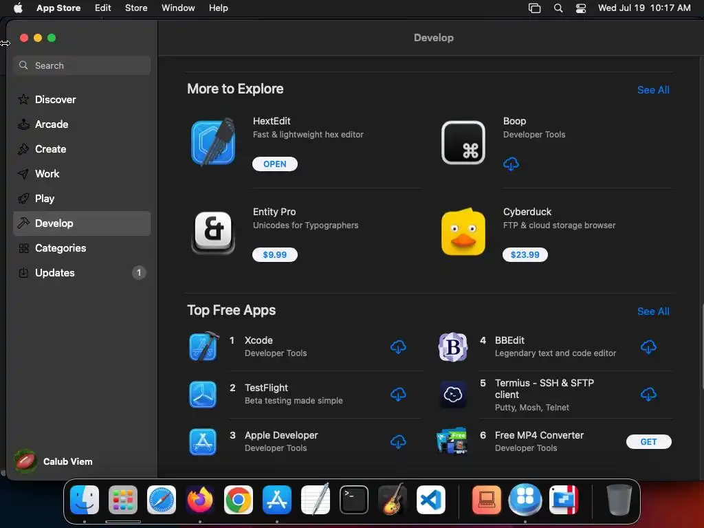This screenshot has height=528, width=704.
Task: Click the BBEdit app icon
Action: click(x=452, y=346)
